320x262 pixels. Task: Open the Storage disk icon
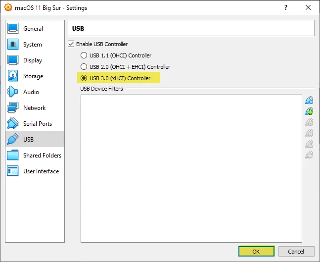coord(13,76)
